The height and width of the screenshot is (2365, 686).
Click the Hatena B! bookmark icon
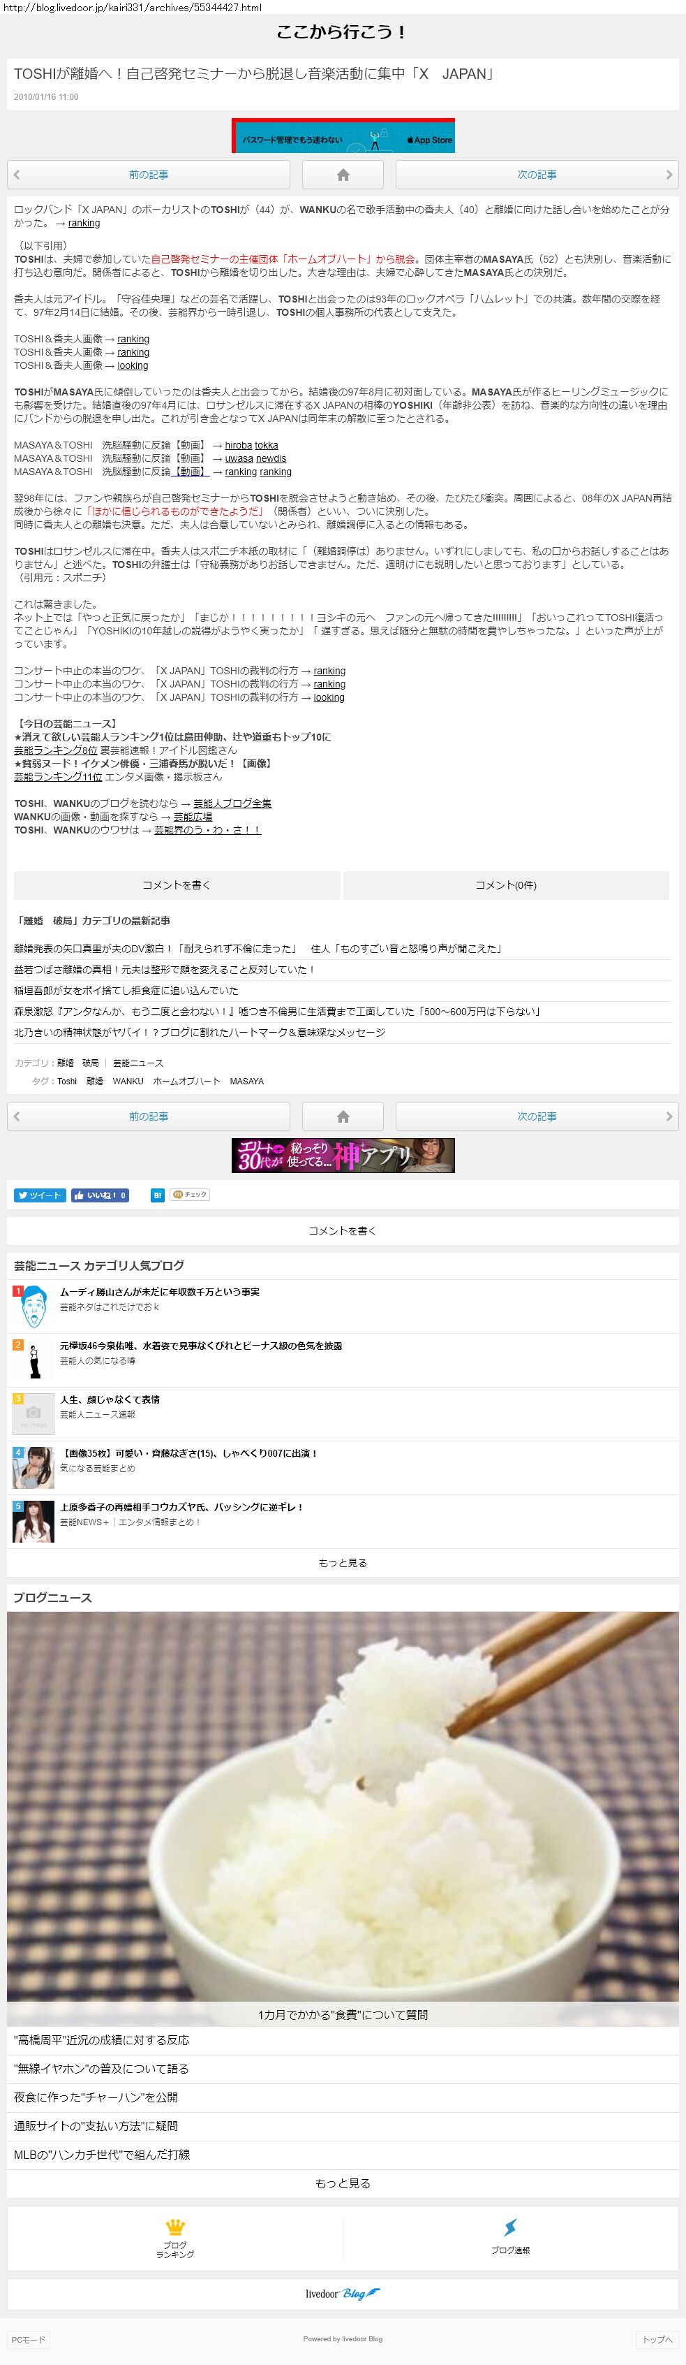(x=158, y=1195)
